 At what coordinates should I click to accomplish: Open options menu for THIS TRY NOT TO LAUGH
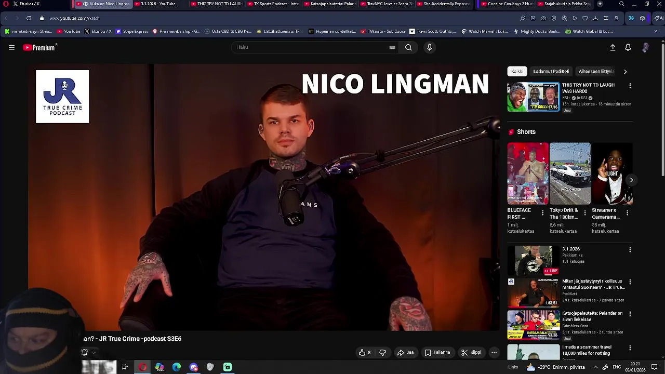[x=630, y=86]
